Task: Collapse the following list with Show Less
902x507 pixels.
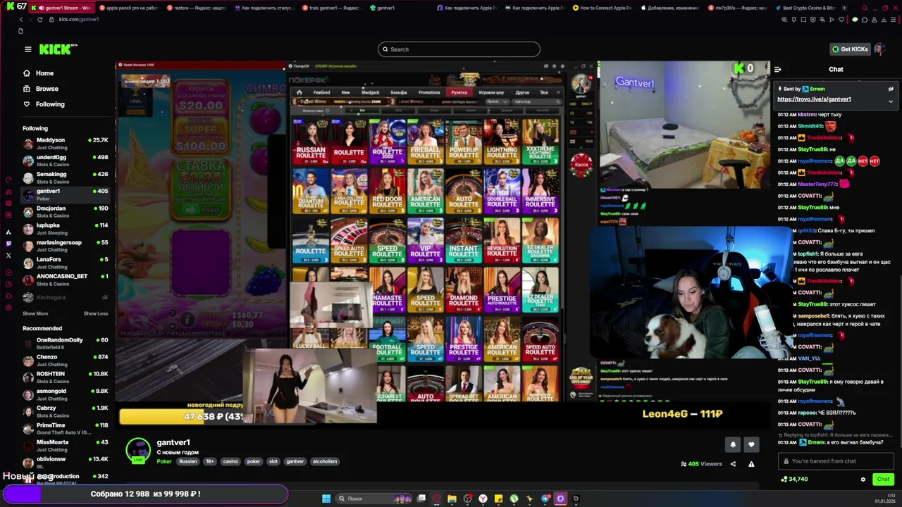Action: (96, 313)
